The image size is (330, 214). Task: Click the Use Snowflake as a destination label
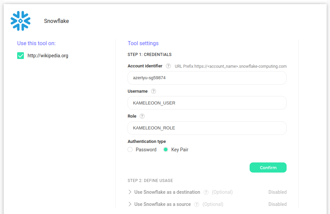pos(167,192)
